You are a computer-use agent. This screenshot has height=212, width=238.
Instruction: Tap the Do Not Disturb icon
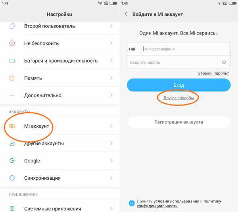[12, 43]
